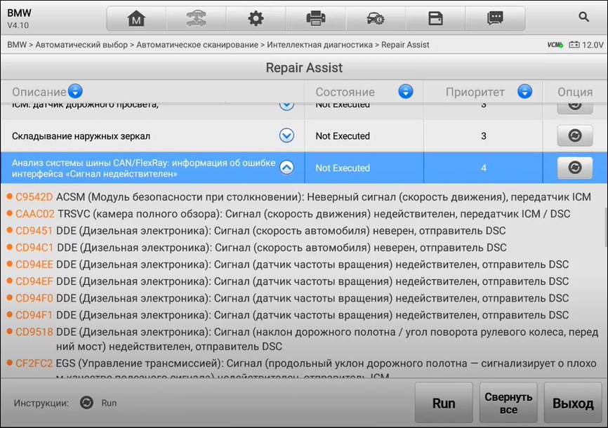The image size is (608, 428).
Task: Click priority 3 cell of mirror folding row
Action: (x=483, y=136)
